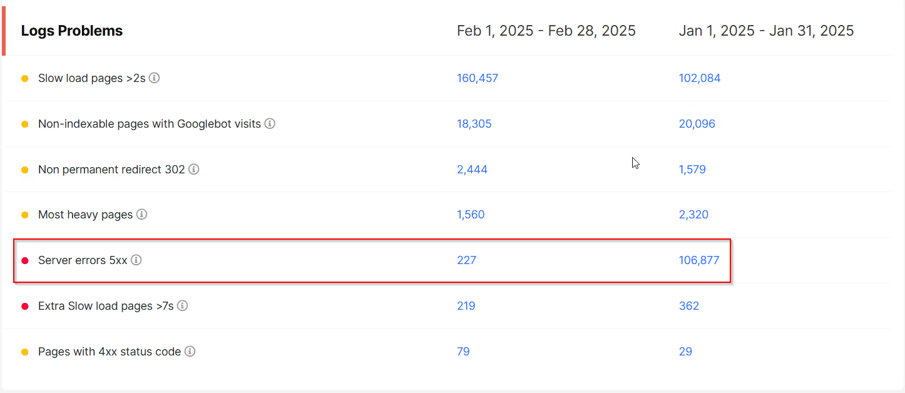Click info icon beside Extra Slow load pages >7s
Viewport: 905px width, 393px height.
pyautogui.click(x=183, y=306)
